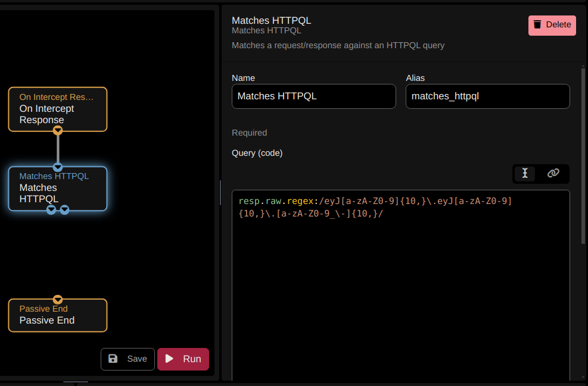Delete the Matches HTTPQL node
The width and height of the screenshot is (588, 386).
coord(552,26)
